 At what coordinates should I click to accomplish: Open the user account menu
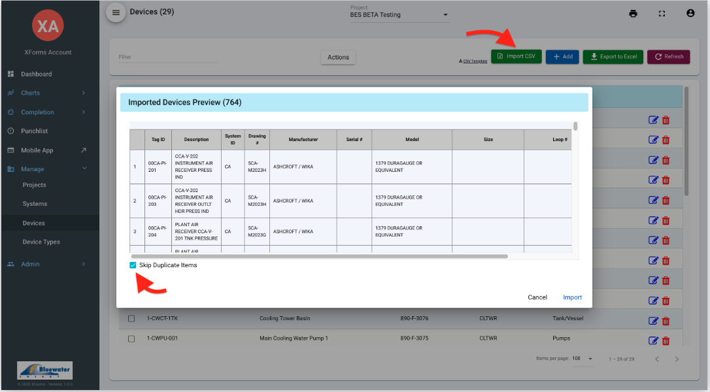(x=690, y=12)
